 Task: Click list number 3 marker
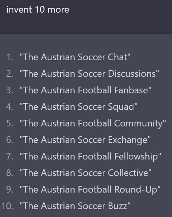click(x=10, y=90)
